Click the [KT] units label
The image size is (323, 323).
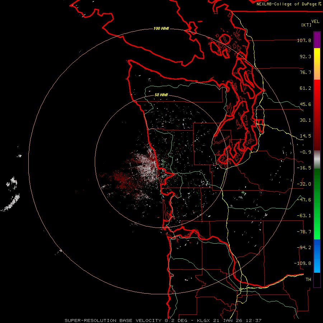(306, 25)
